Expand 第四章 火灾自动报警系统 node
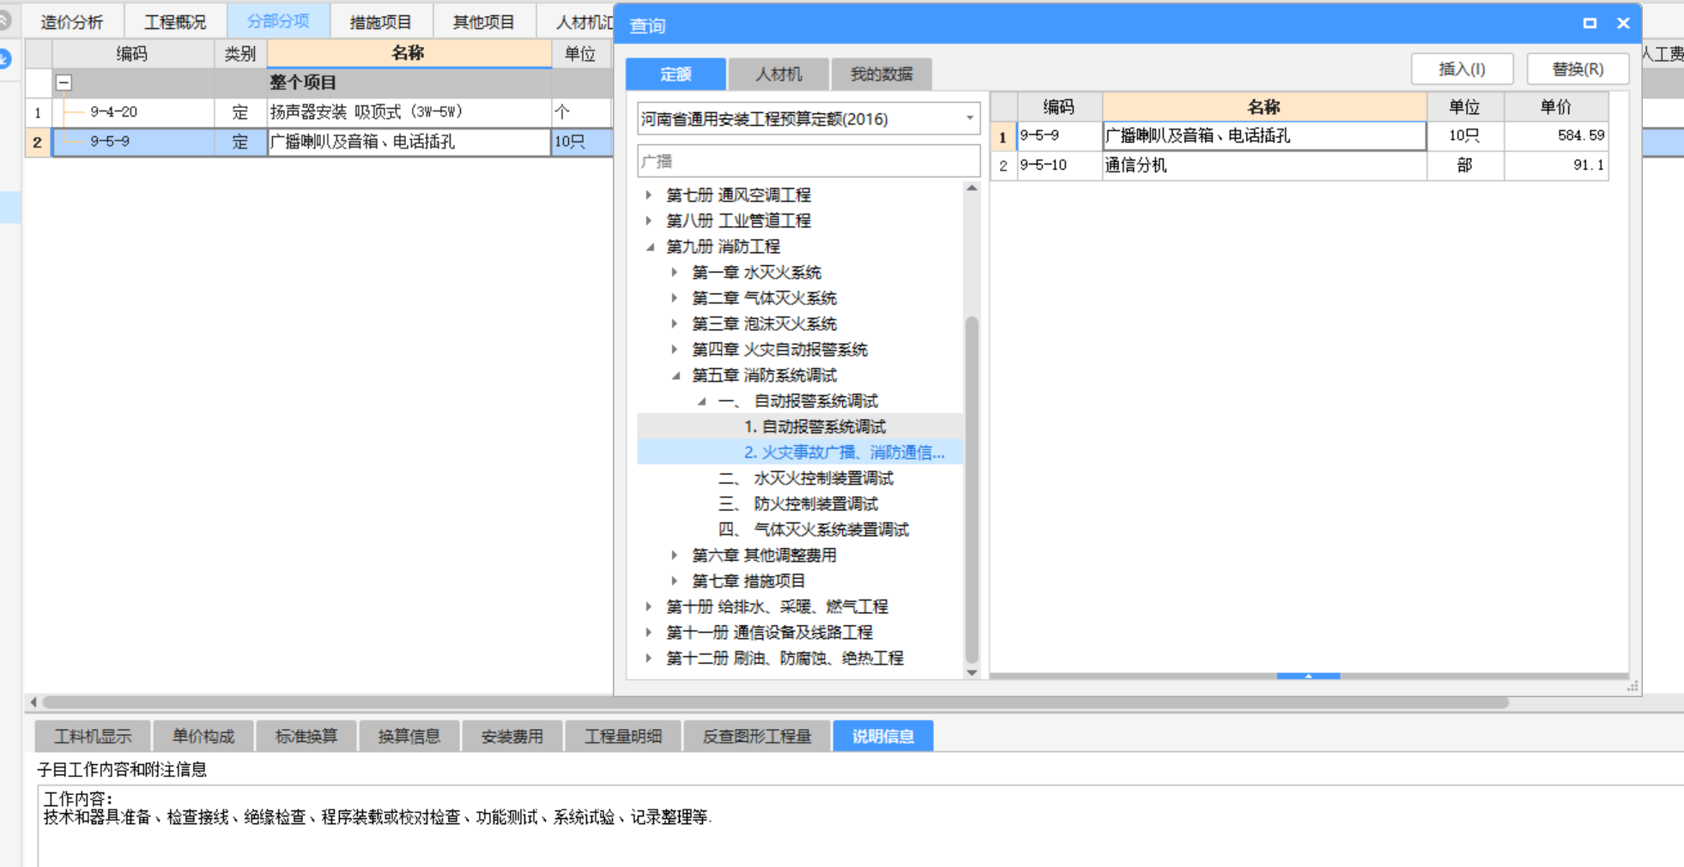 (675, 349)
